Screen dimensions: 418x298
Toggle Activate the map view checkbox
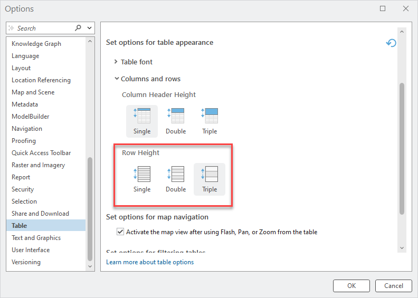[x=120, y=232]
